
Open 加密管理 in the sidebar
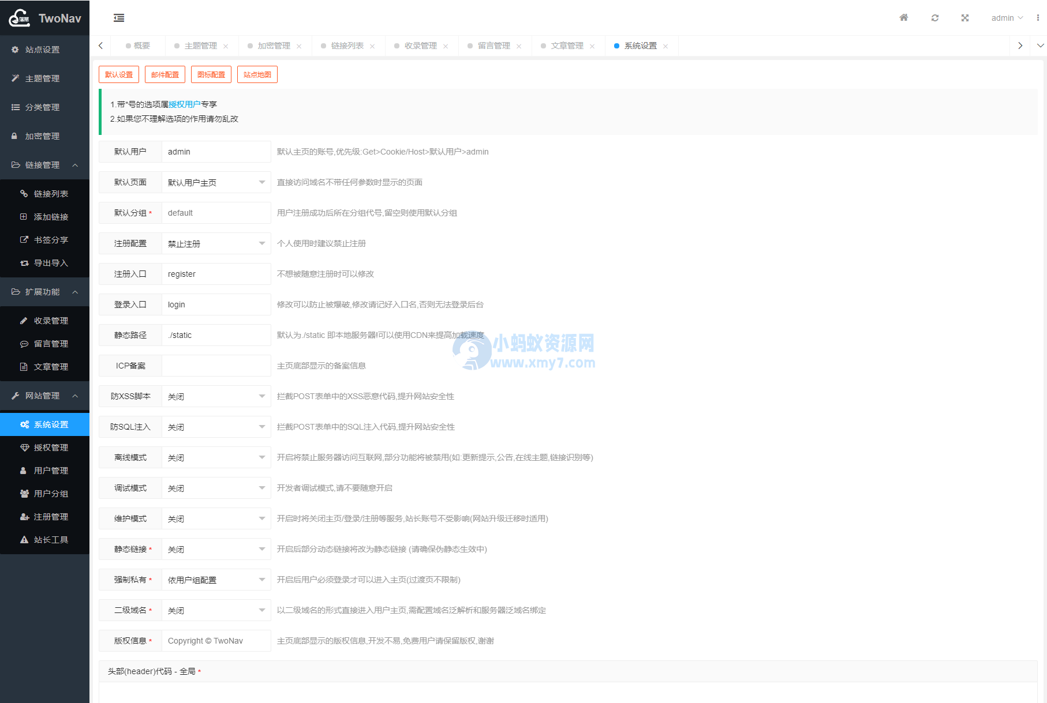pyautogui.click(x=44, y=136)
